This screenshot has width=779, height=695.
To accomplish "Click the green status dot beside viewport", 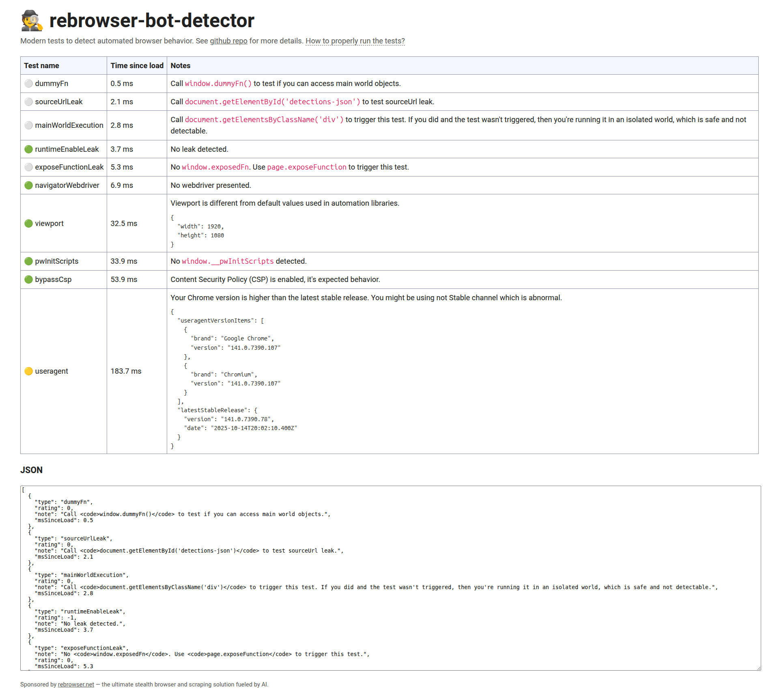I will [x=28, y=224].
